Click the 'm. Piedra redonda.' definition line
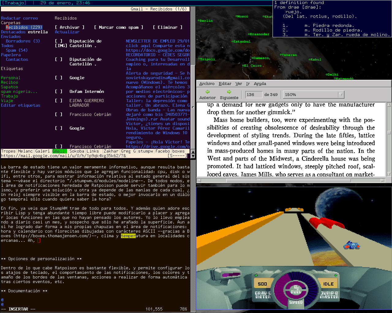392x313 pixels. click(x=329, y=25)
